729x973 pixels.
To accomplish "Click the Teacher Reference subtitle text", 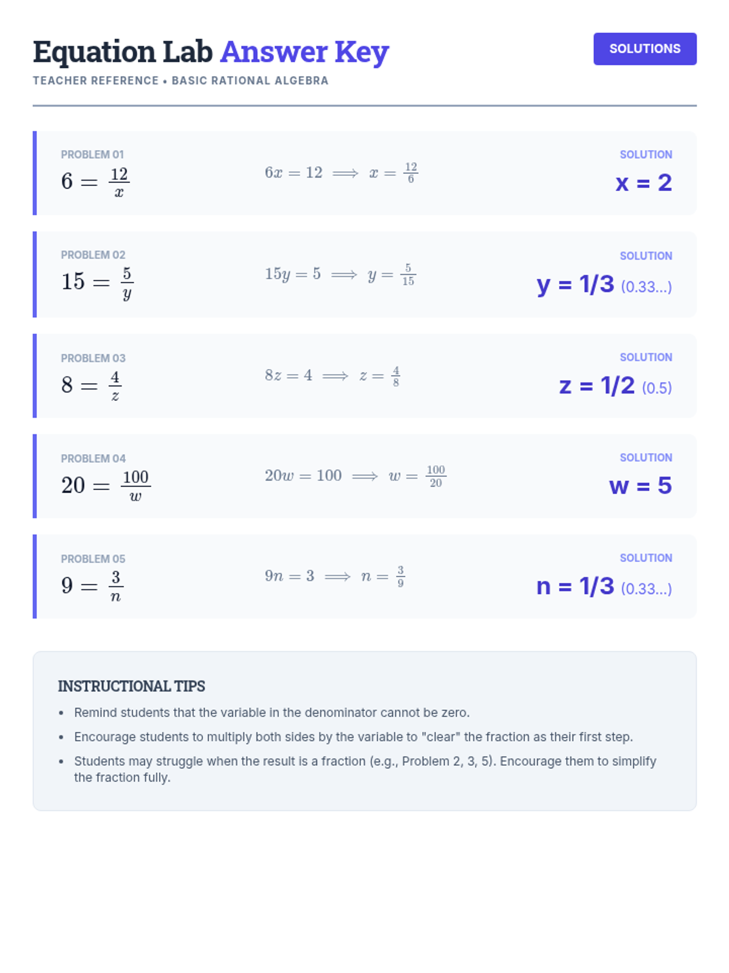I will coord(180,80).
